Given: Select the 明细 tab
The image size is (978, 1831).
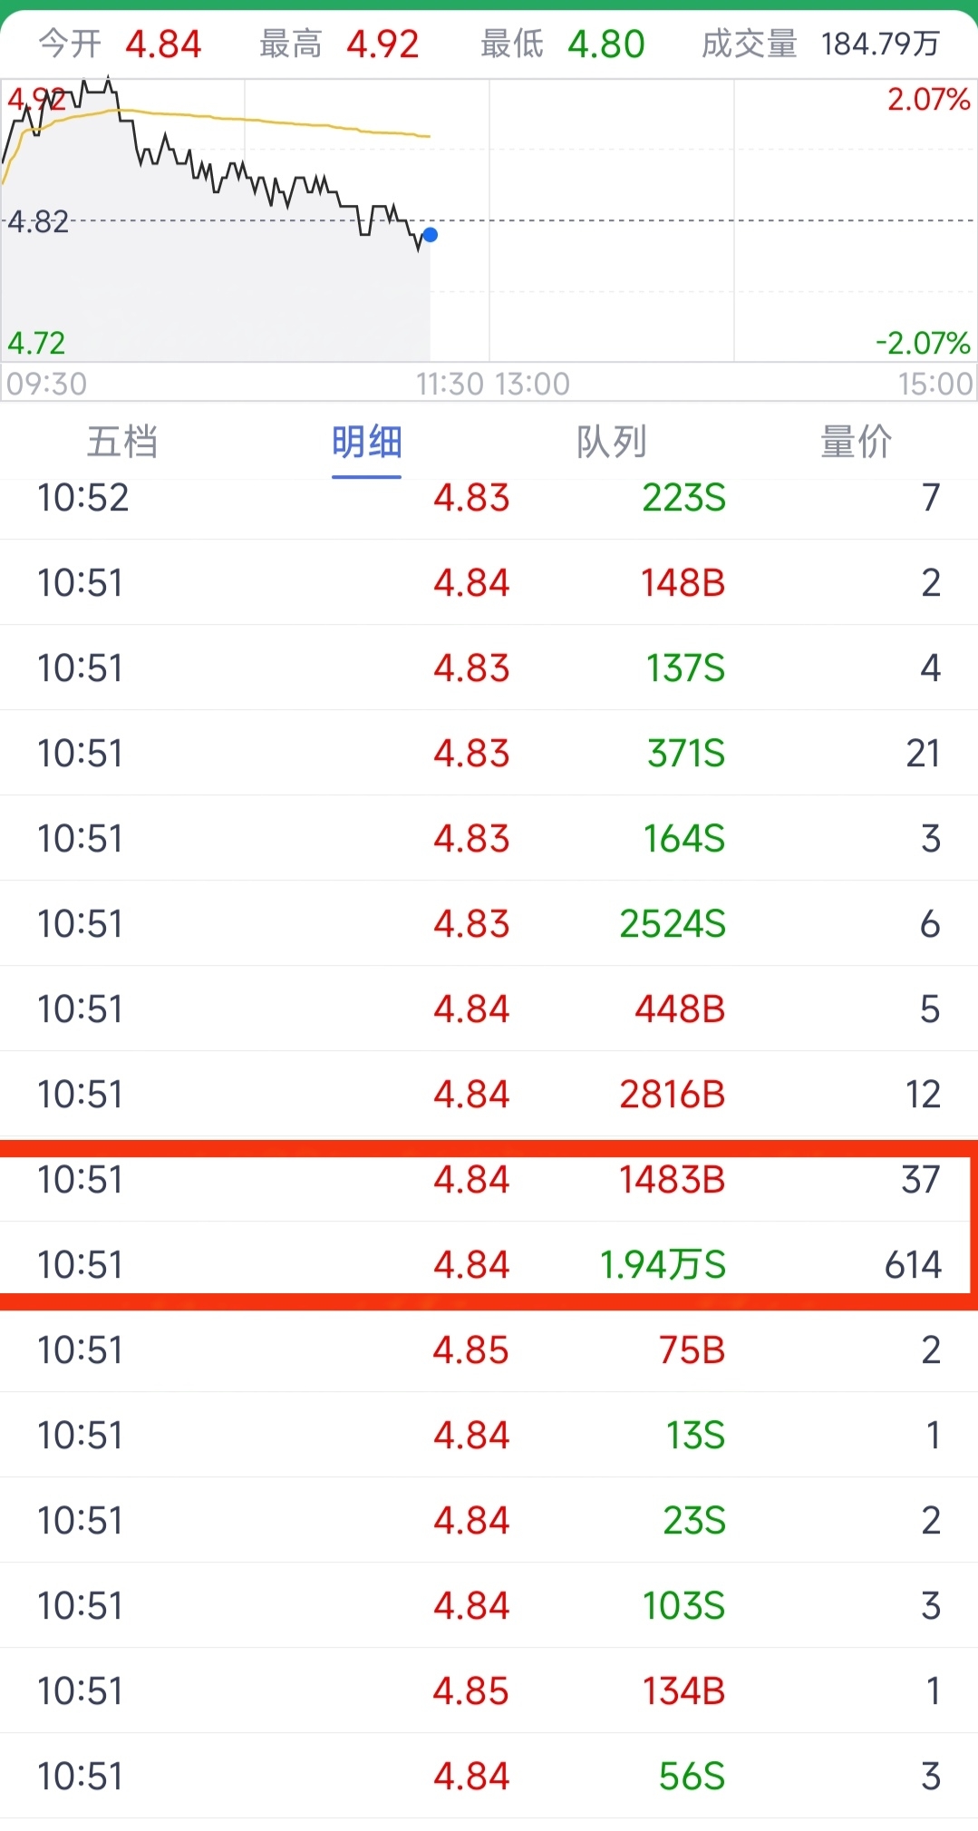Looking at the screenshot, I should click(366, 442).
